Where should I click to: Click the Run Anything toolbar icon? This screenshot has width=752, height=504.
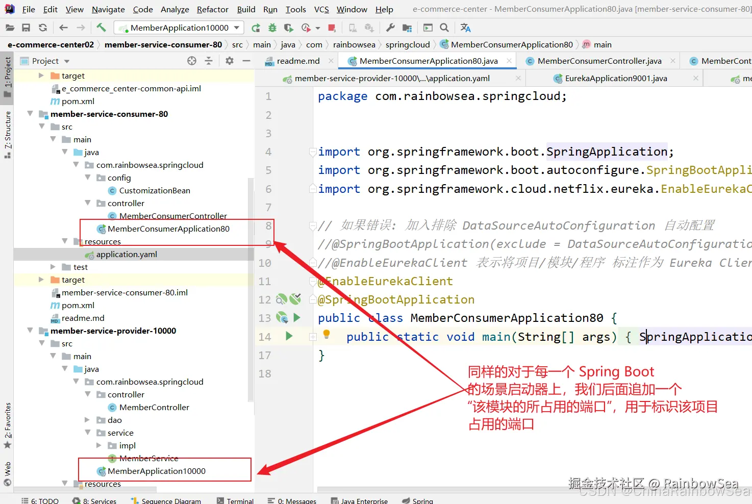pos(428,28)
